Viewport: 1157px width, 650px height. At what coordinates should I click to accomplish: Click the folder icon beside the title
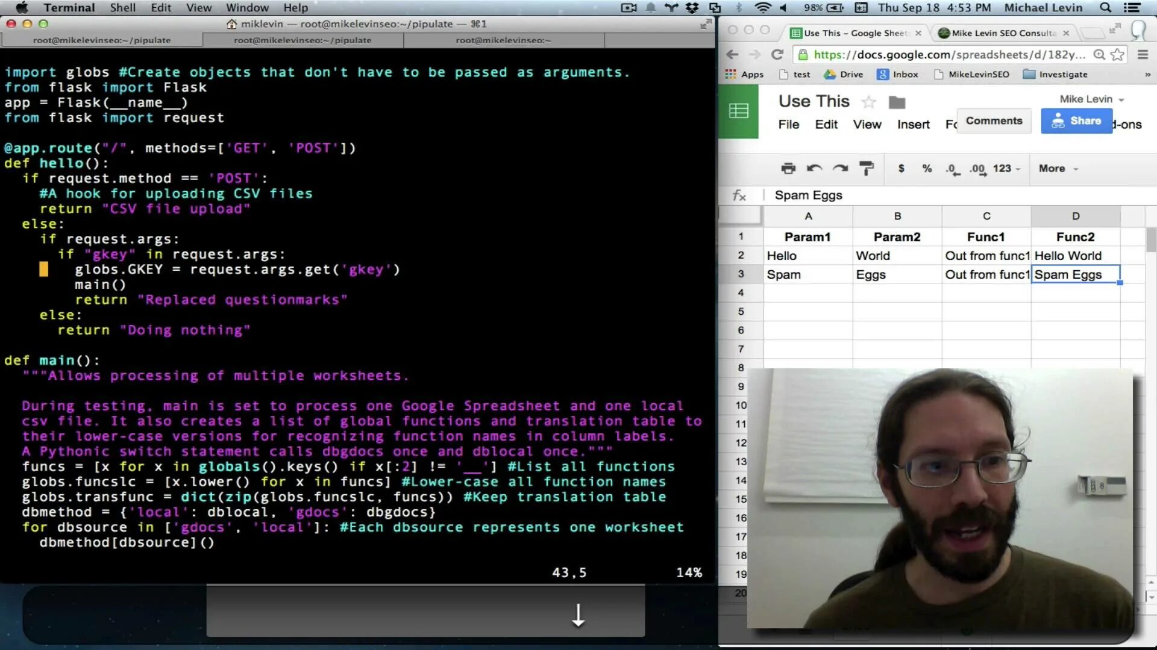tap(897, 102)
